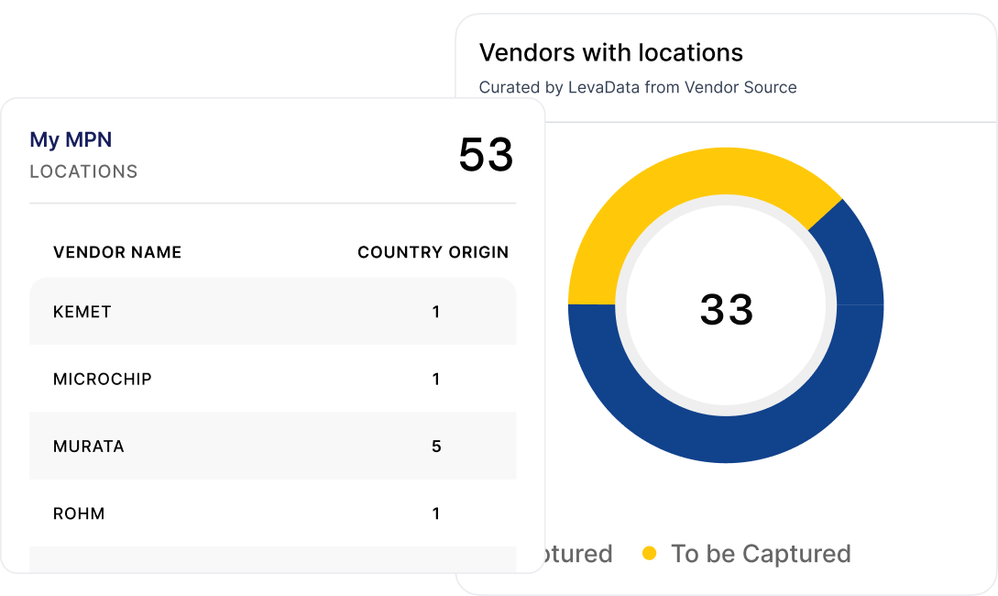Sort the table by the COUNTRY ORIGIN column
This screenshot has height=596, width=998.
tap(433, 252)
